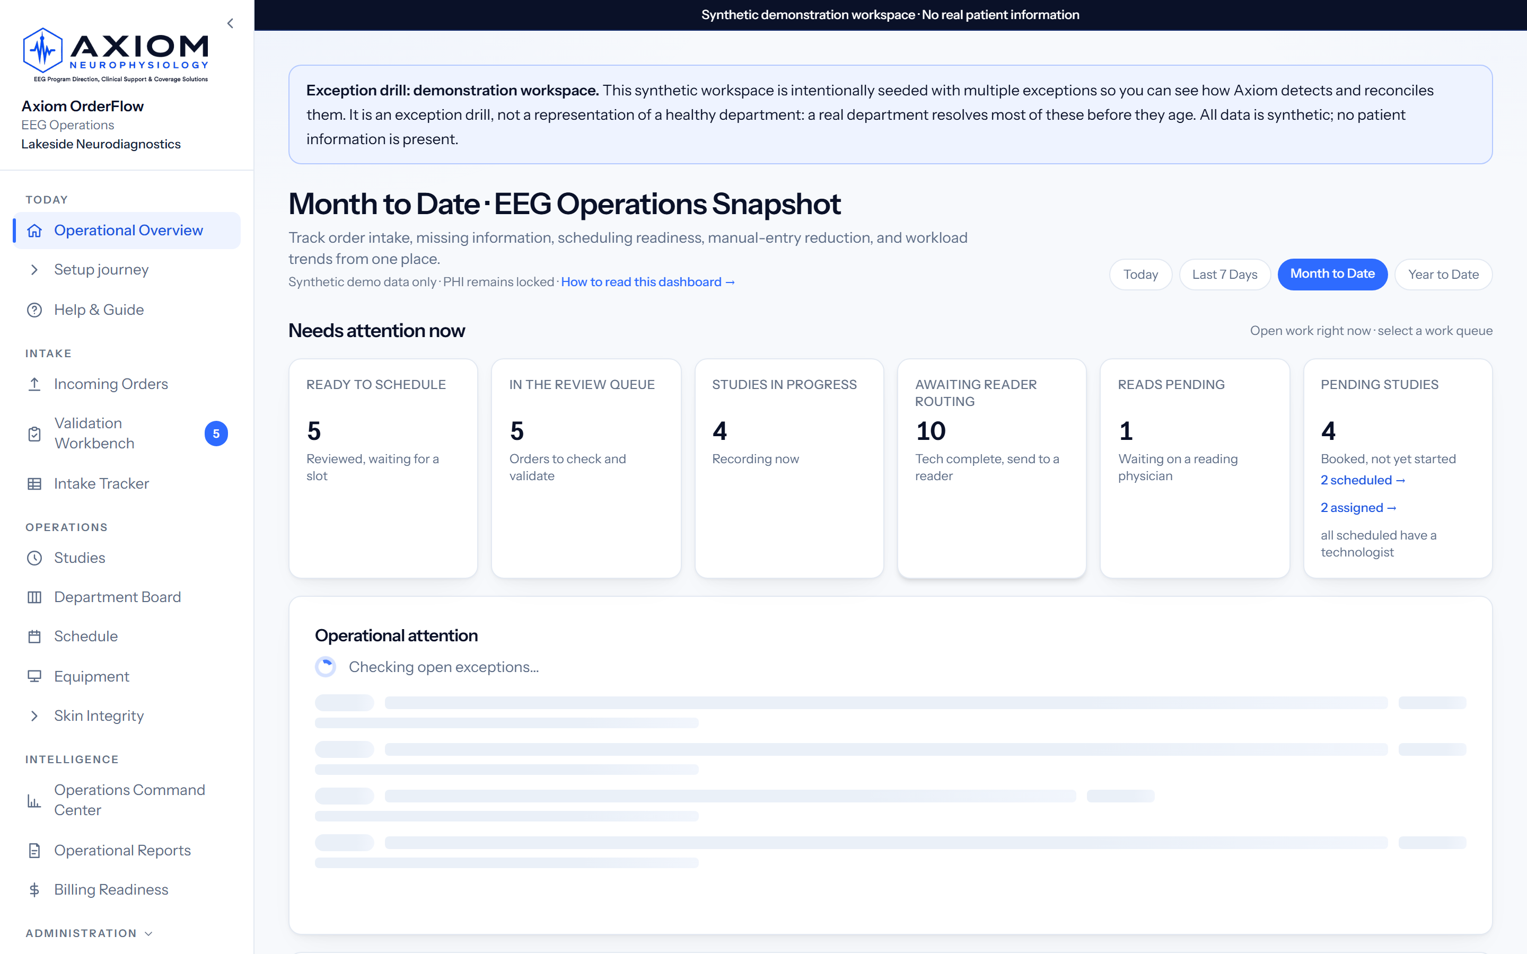Image resolution: width=1527 pixels, height=954 pixels.
Task: Follow the 2 scheduled link
Action: pyautogui.click(x=1363, y=480)
